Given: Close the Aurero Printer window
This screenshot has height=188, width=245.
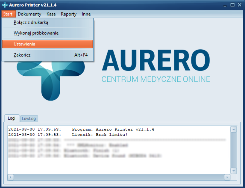Looking at the screenshot, I should coord(240,5).
